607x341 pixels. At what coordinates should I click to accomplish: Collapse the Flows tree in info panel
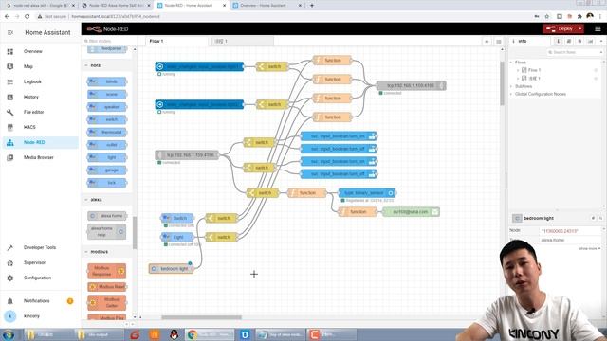(x=511, y=63)
